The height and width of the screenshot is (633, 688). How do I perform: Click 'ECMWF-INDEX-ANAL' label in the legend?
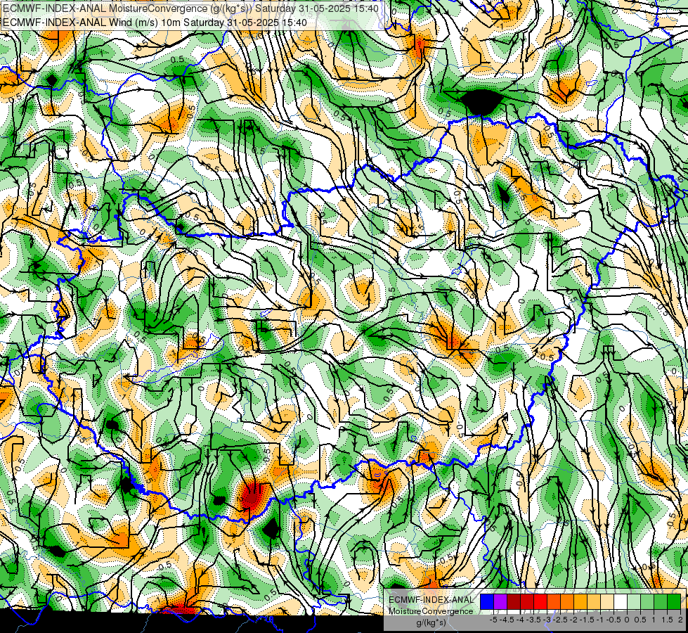pos(431,600)
